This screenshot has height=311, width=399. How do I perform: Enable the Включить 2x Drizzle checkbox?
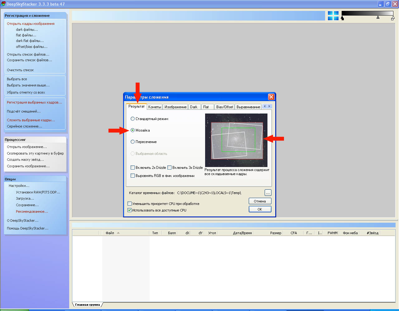pos(133,168)
